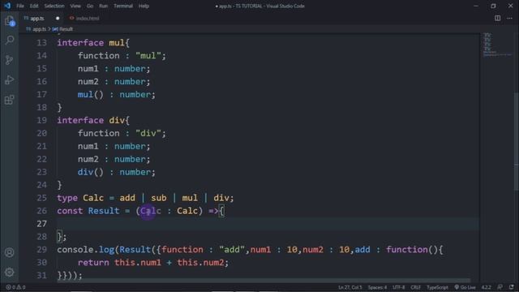Click "interface mul{" on line 13
Screen dimensions: 519x292
(93, 43)
